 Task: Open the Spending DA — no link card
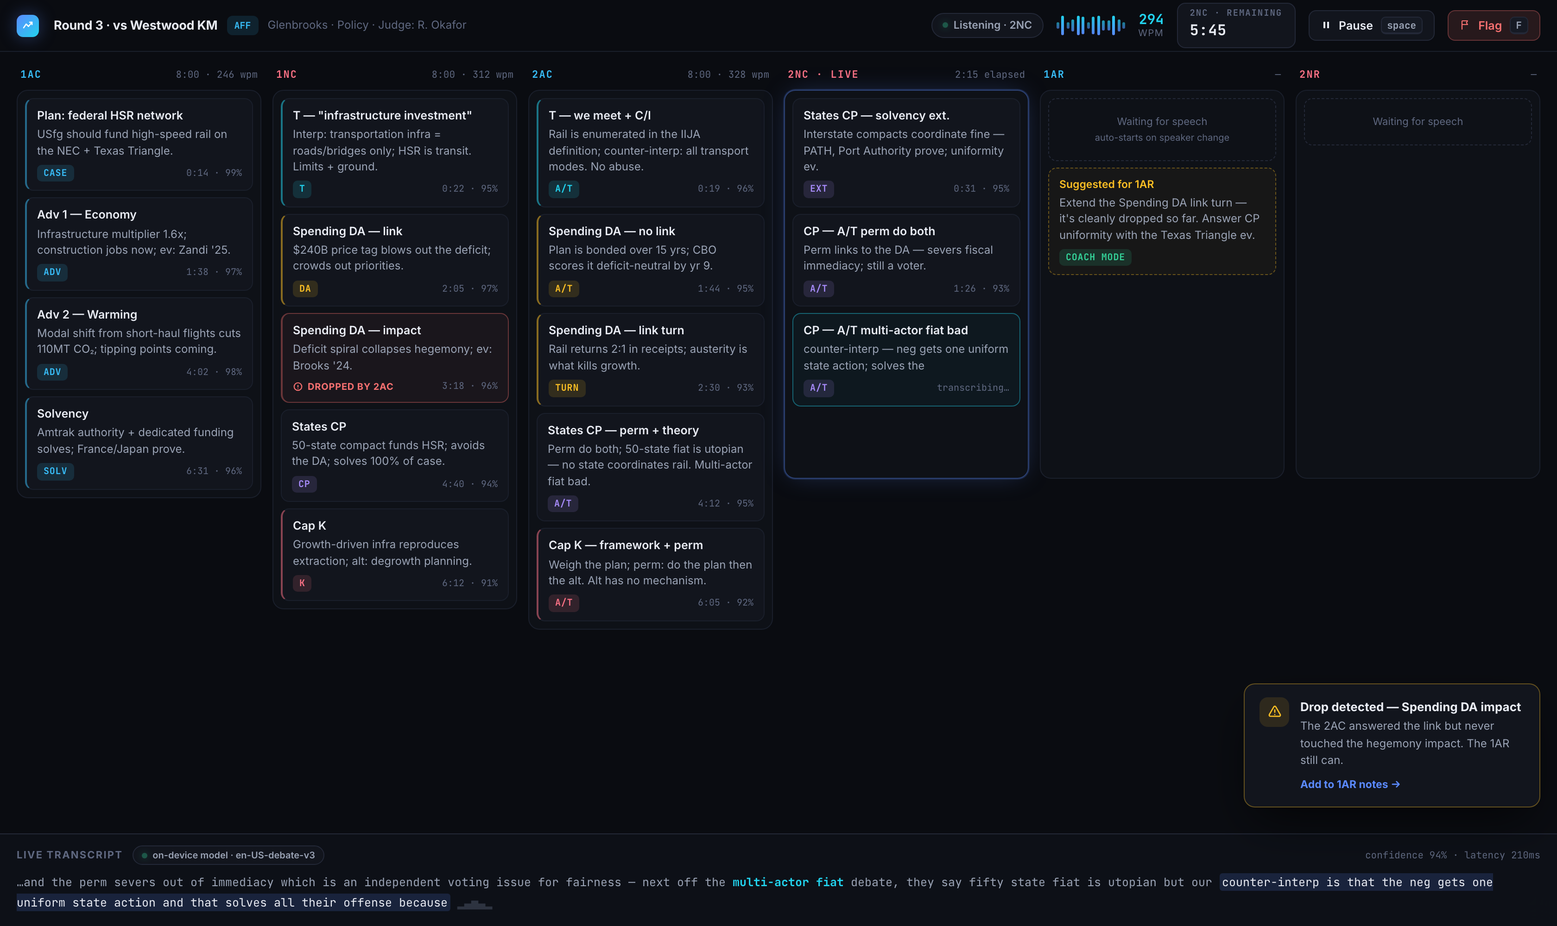coord(650,260)
